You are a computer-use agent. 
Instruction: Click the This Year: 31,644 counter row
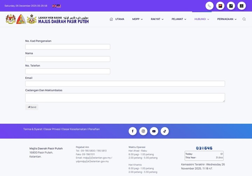point(204,158)
